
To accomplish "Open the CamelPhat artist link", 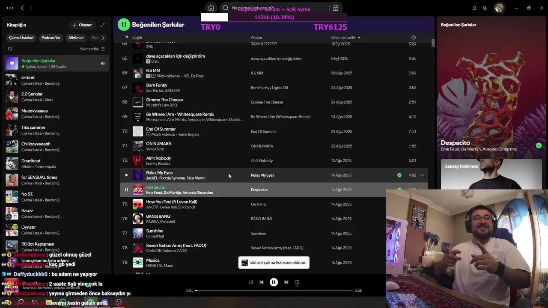I will [155, 236].
